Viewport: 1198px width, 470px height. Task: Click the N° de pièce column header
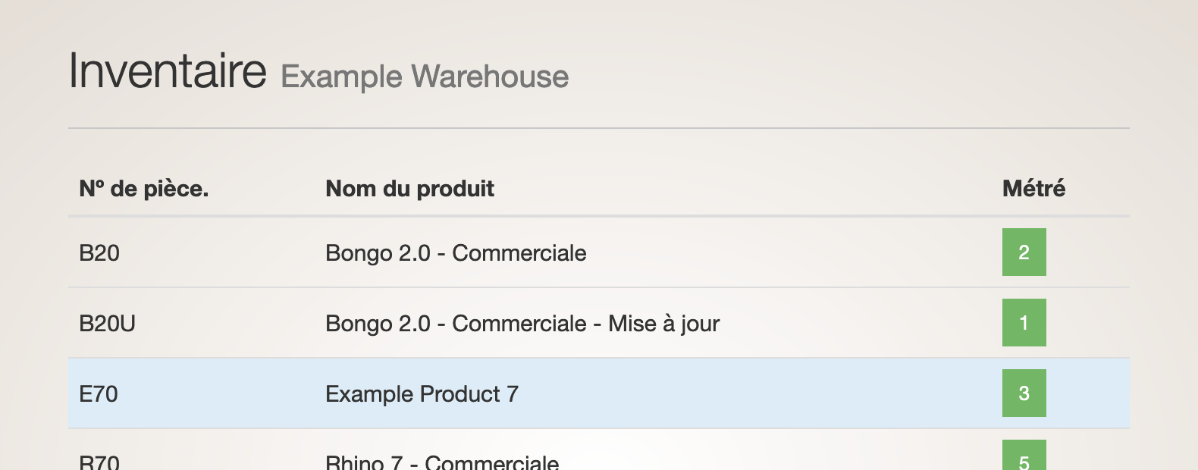(144, 188)
